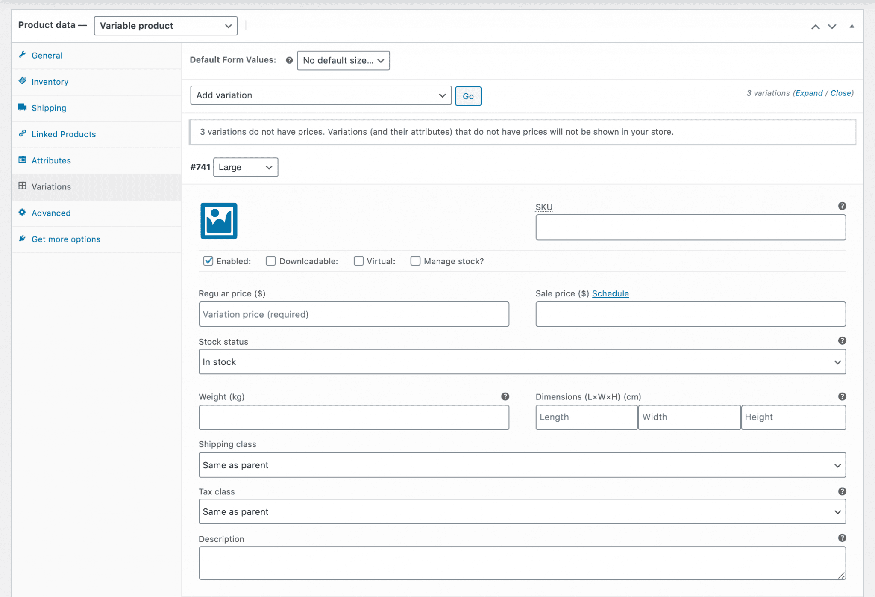This screenshot has height=597, width=875.
Task: Open the Shipping class dropdown
Action: 522,465
